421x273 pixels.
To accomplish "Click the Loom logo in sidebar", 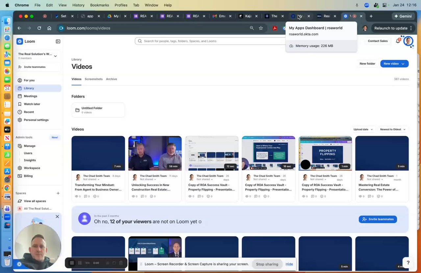I will pos(26,41).
